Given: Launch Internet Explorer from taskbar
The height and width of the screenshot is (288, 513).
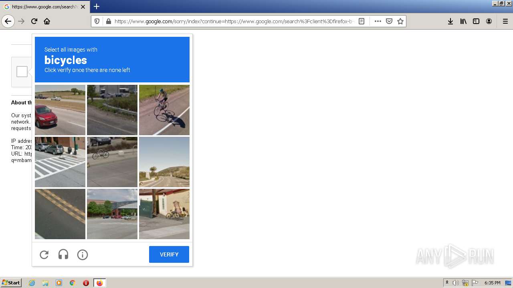Looking at the screenshot, I should click(32, 283).
